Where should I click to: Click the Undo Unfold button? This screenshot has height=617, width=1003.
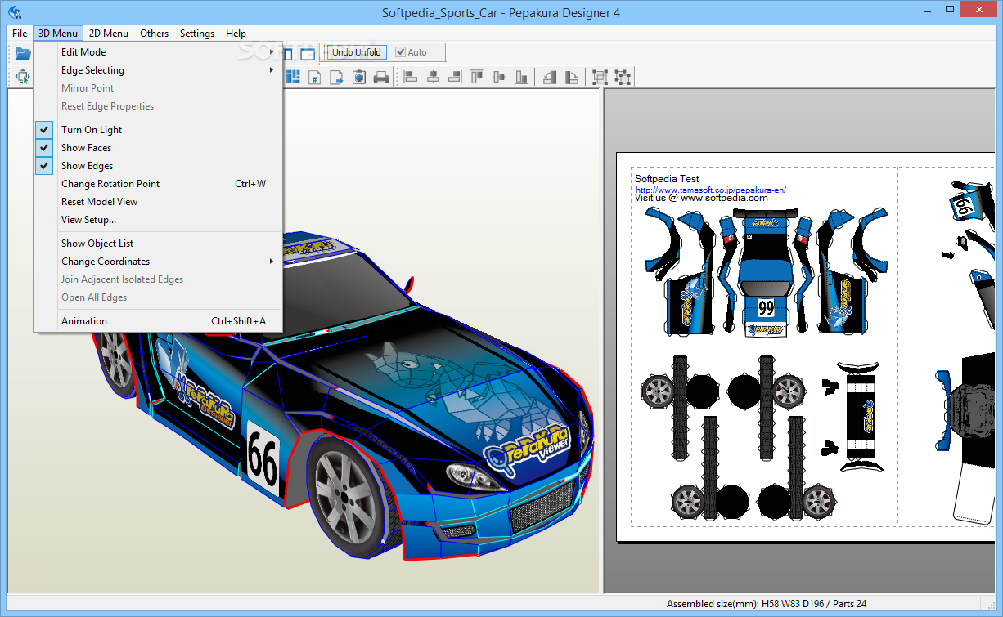357,52
